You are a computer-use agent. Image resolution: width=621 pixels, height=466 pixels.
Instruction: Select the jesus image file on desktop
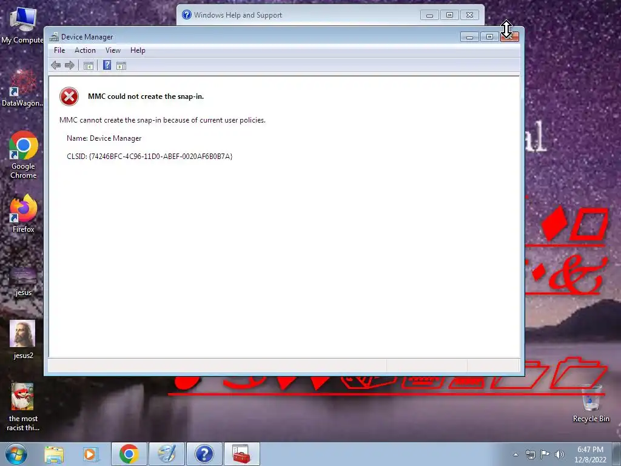[24, 280]
